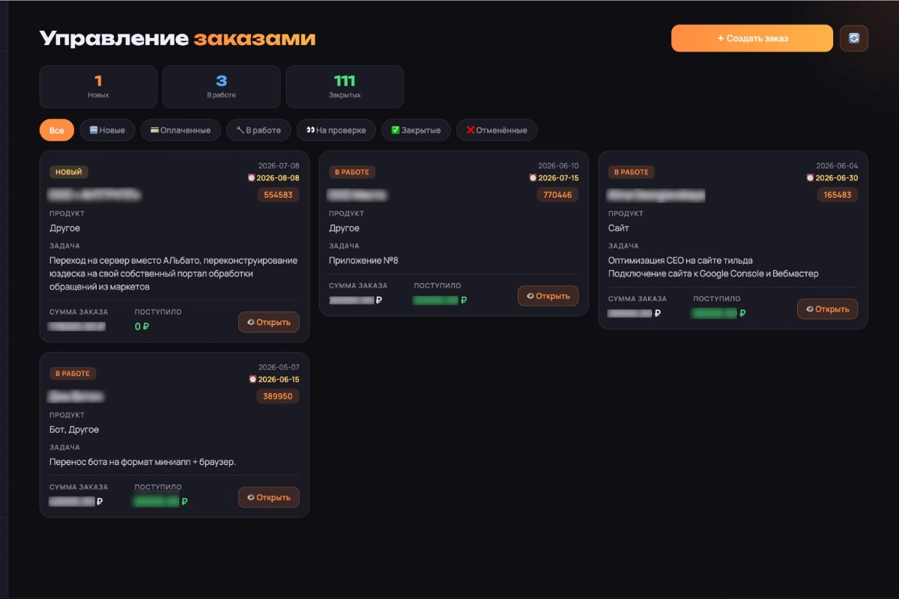The width and height of the screenshot is (899, 599).
Task: Click order number badge 554583
Action: coord(278,195)
